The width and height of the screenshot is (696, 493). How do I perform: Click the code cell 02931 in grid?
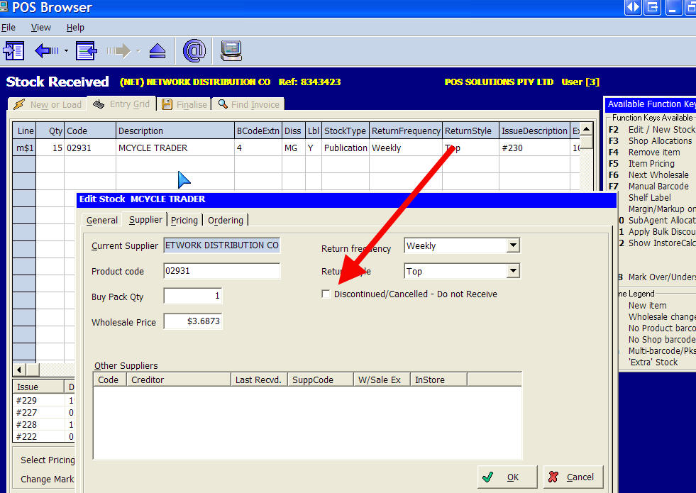click(89, 148)
